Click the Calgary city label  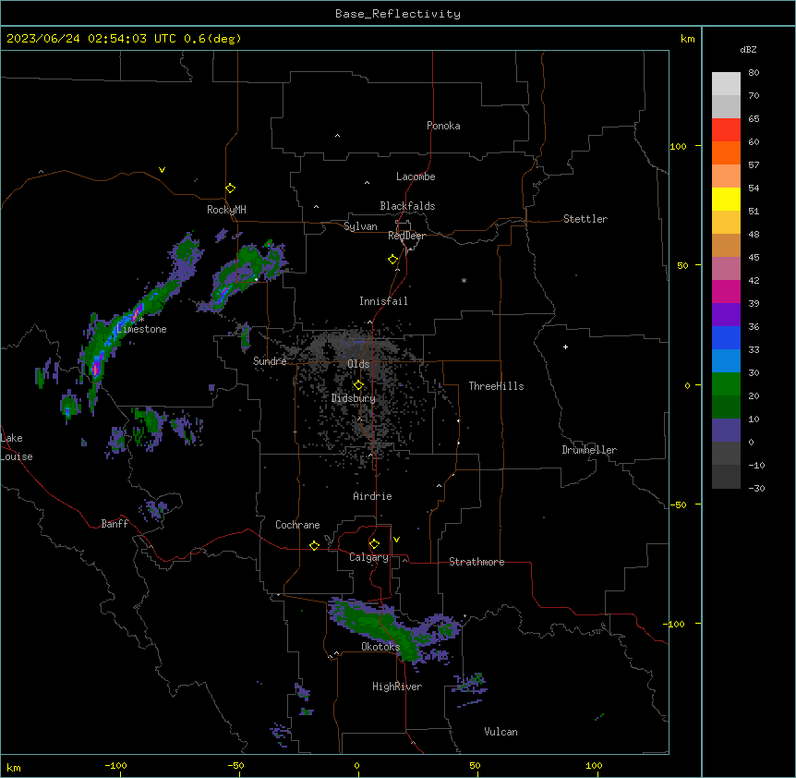coord(368,557)
